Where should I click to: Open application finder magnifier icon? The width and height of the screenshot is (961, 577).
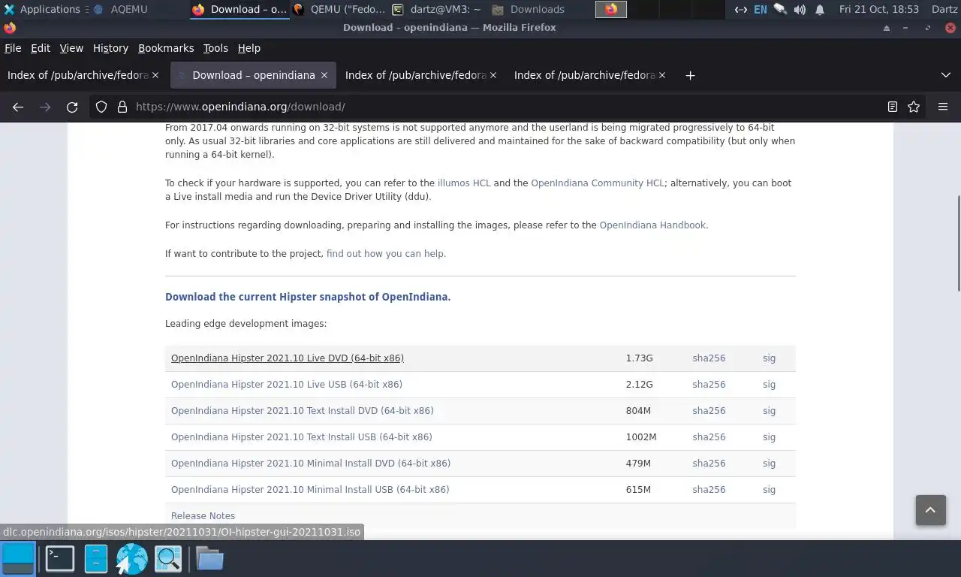tap(168, 559)
